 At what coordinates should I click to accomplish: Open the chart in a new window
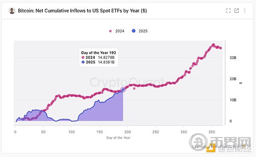[x=236, y=11]
